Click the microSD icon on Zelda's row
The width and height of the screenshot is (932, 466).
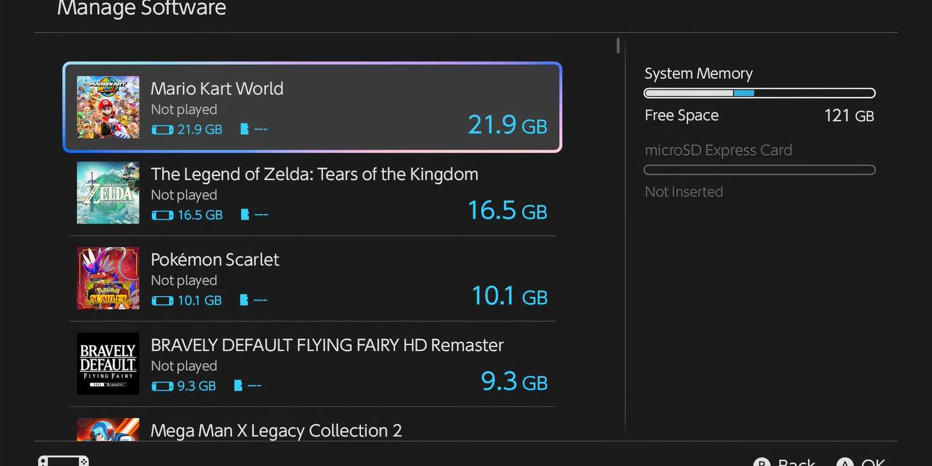(x=245, y=215)
